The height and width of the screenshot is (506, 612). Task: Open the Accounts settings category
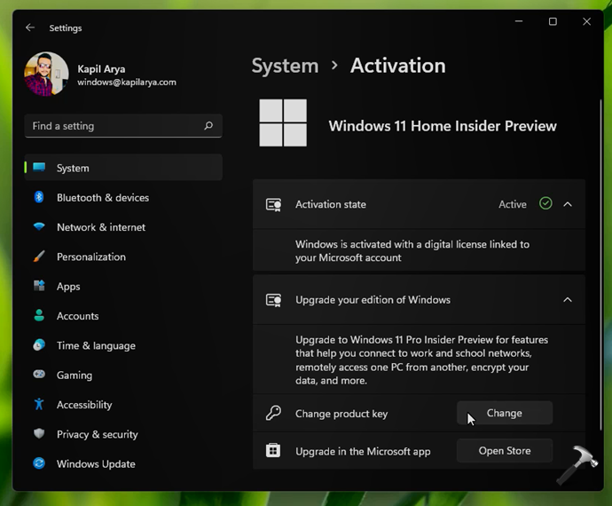[77, 316]
